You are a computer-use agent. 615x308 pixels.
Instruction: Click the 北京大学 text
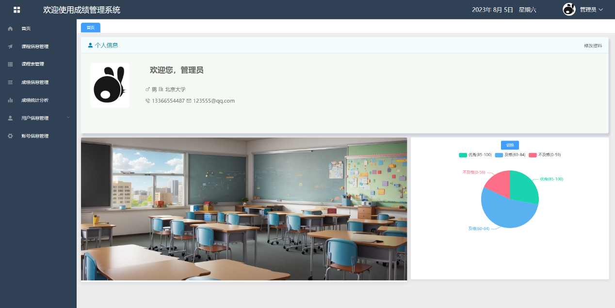tap(175, 90)
